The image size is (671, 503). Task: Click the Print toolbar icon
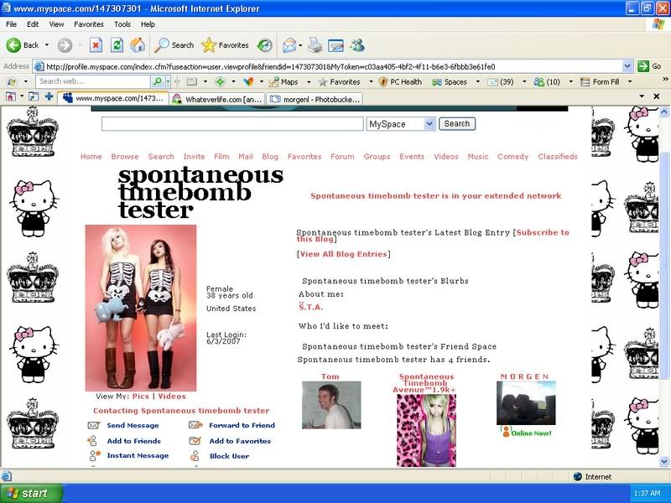[x=315, y=45]
